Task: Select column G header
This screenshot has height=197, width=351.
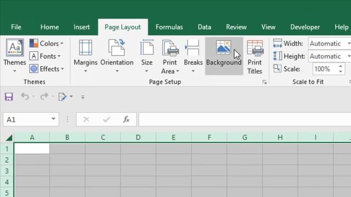Action: 245,137
